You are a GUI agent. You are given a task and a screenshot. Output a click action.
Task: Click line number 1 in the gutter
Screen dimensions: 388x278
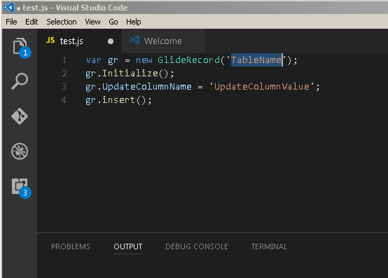tap(64, 60)
